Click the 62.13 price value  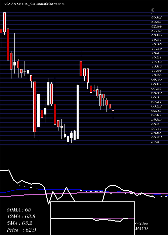pos(156,110)
